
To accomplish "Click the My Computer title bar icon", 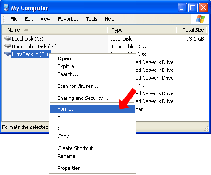I will (6, 7).
